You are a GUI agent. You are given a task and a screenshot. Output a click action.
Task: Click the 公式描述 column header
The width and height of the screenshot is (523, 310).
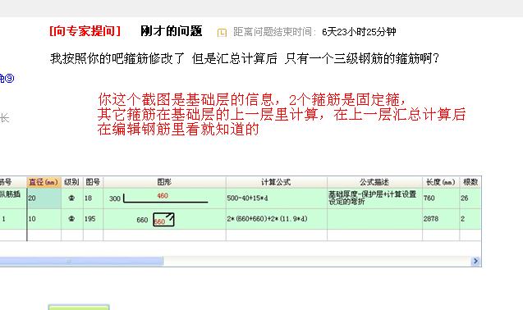pyautogui.click(x=374, y=182)
